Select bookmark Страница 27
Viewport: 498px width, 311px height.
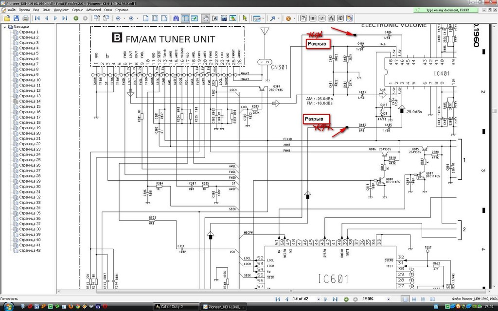point(30,171)
